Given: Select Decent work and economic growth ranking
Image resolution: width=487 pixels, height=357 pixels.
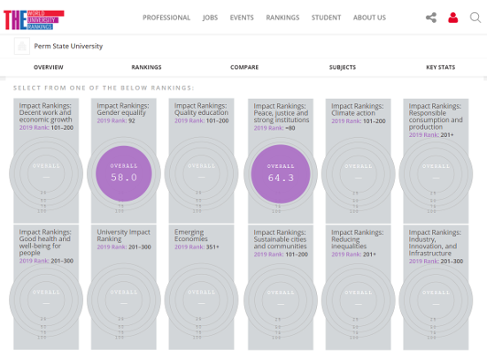Looking at the screenshot, I should pyautogui.click(x=45, y=113).
